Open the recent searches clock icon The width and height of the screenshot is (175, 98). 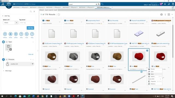click(x=59, y=14)
